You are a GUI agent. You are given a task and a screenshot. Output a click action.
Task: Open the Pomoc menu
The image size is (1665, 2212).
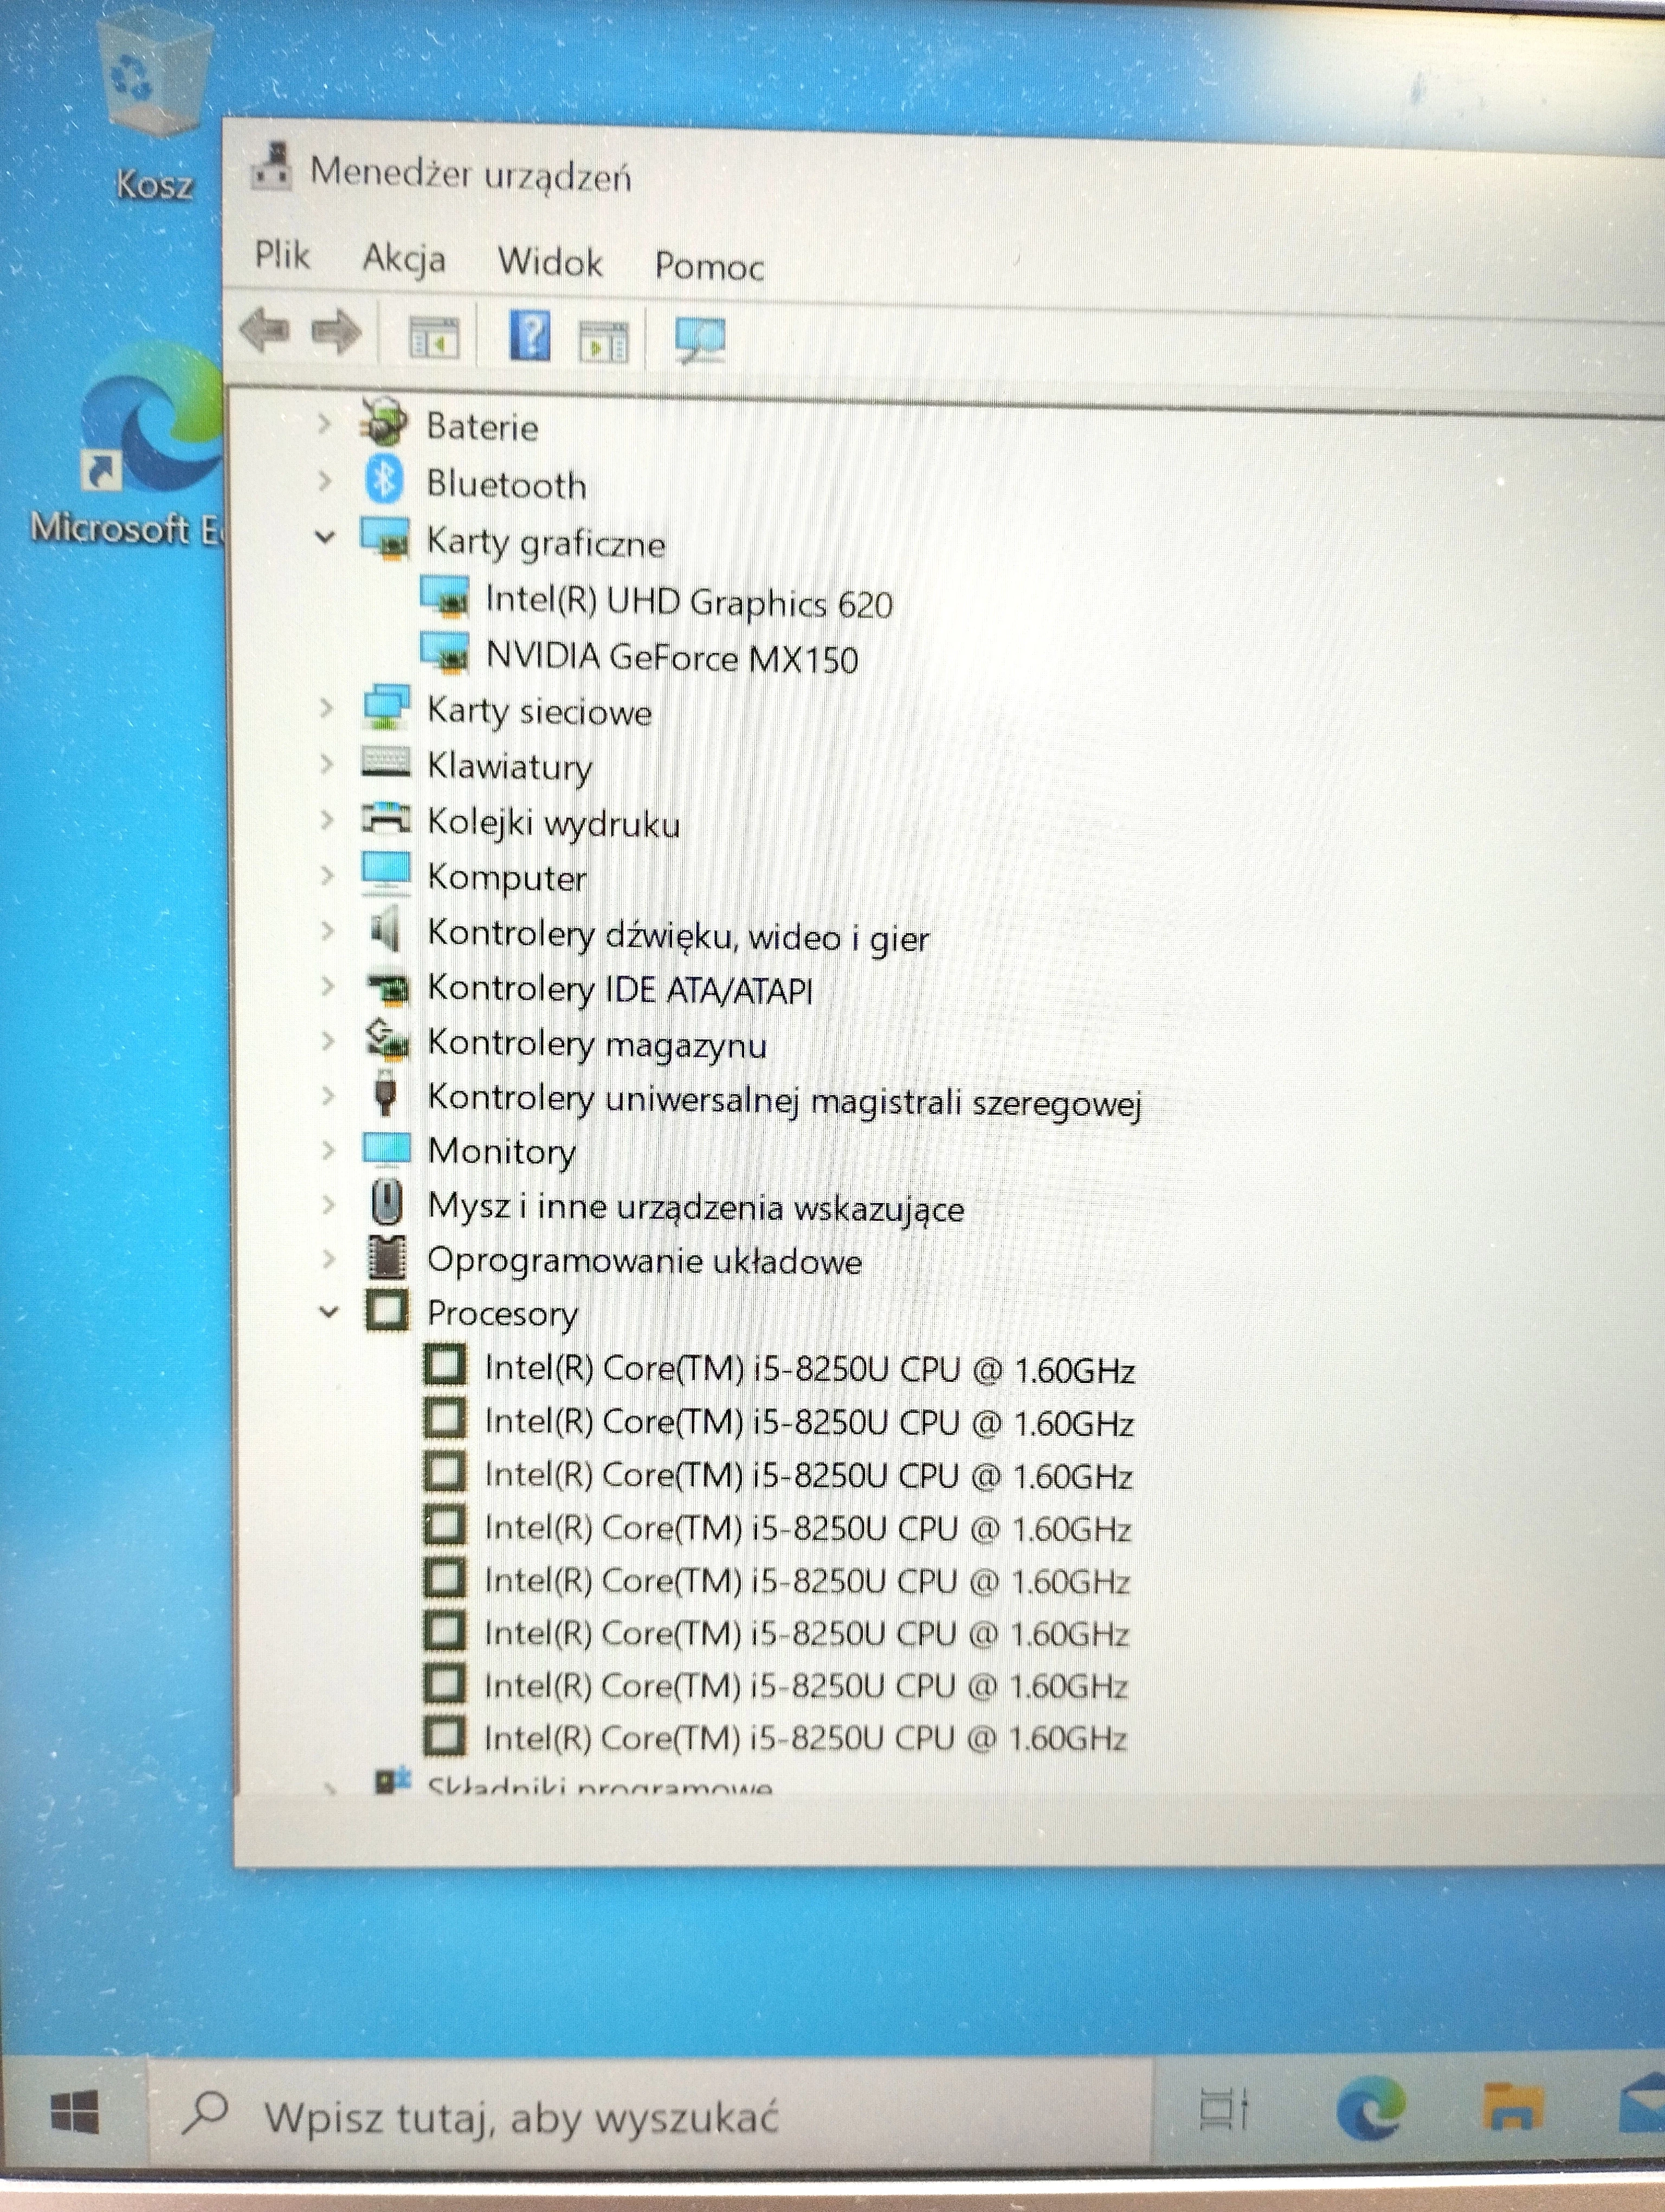point(708,267)
